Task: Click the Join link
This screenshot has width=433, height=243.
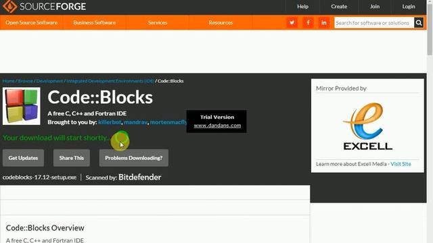Action: [375, 6]
